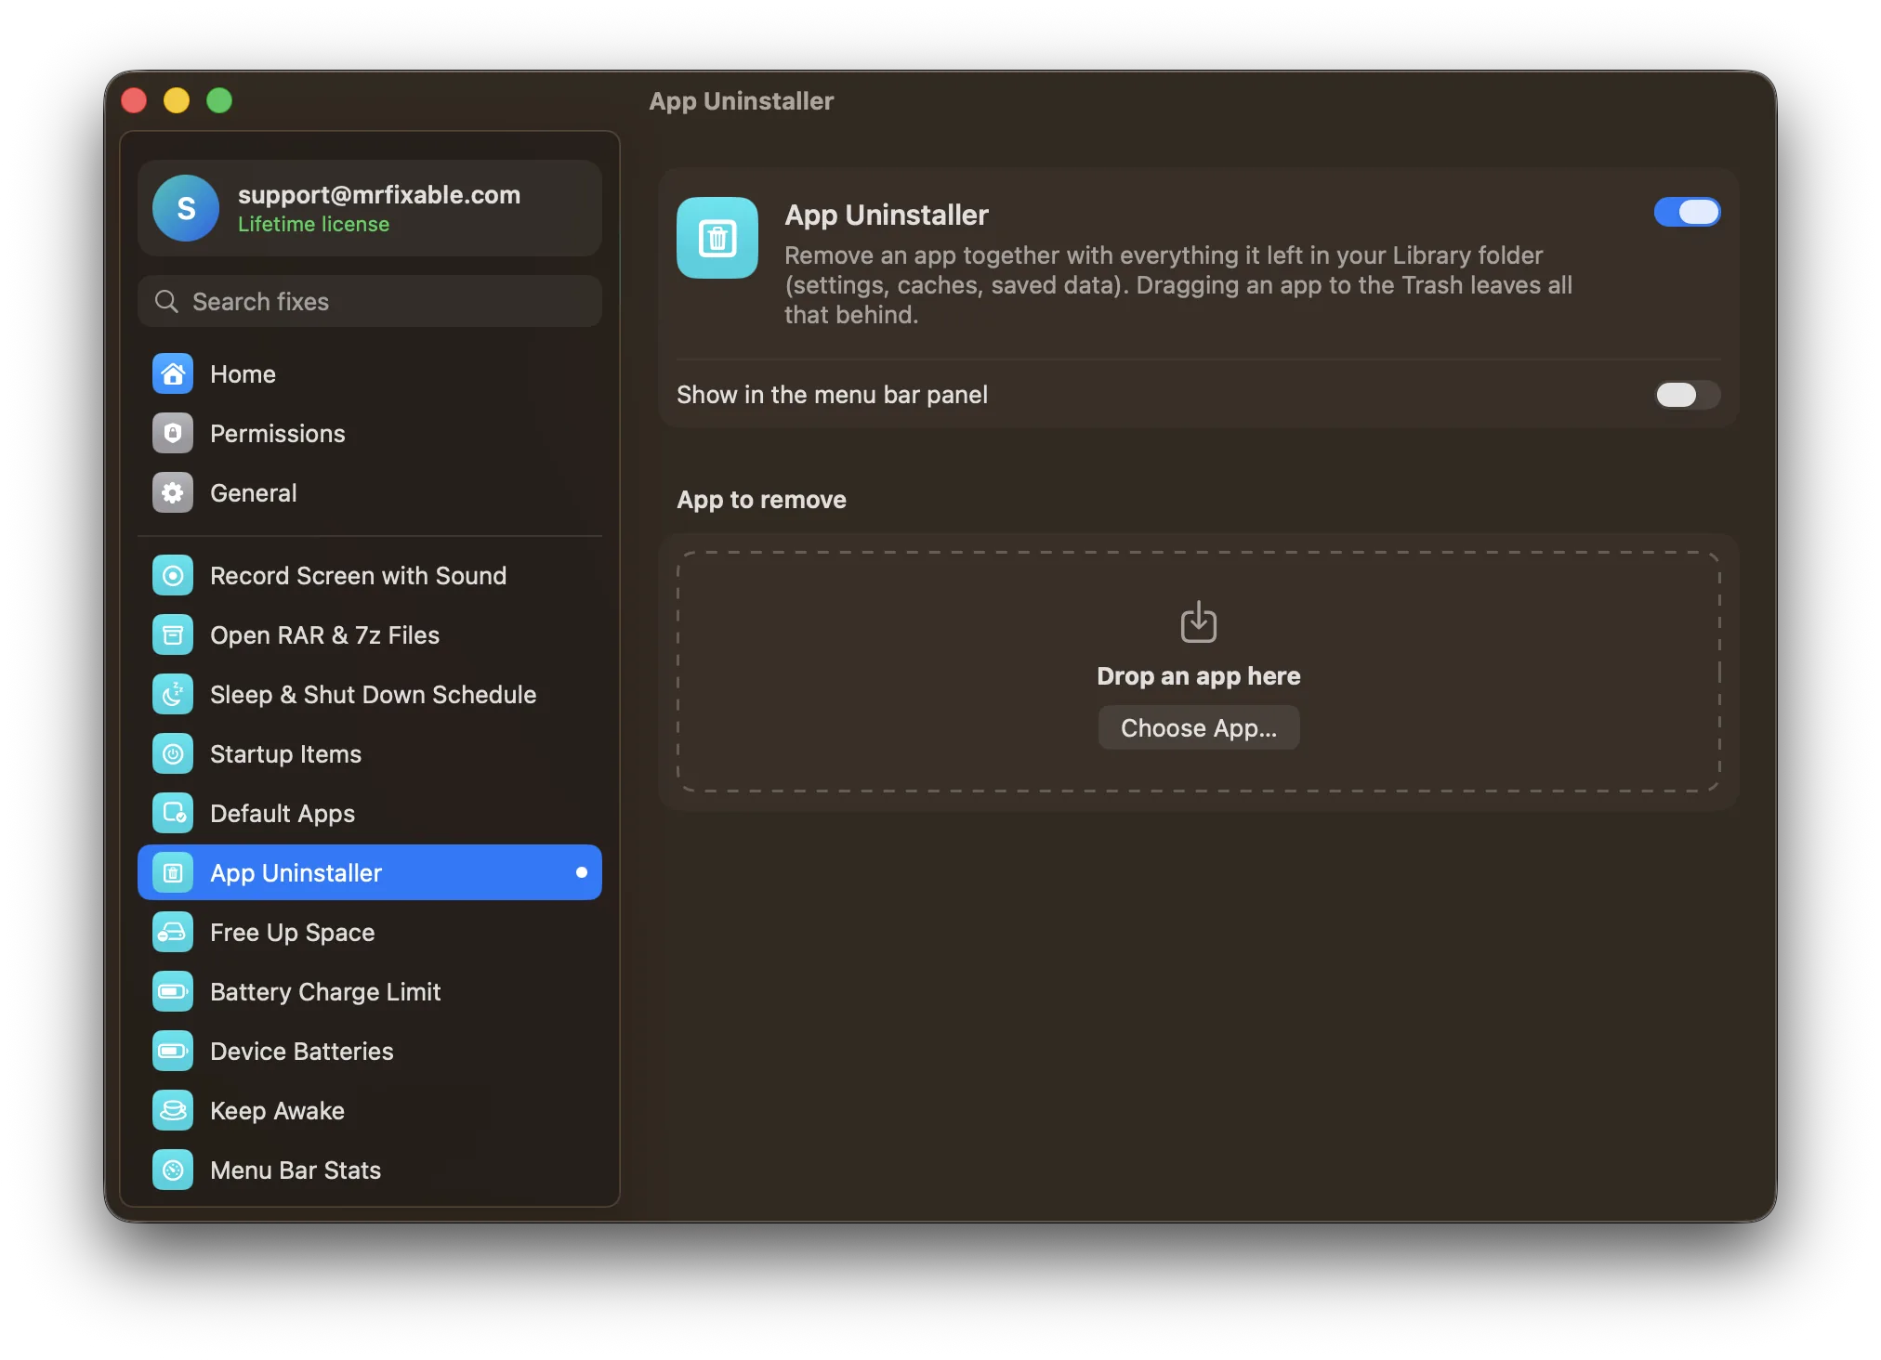Click the Keep Awake coffee cup icon
Screen dimensions: 1881x1360
tap(173, 1111)
